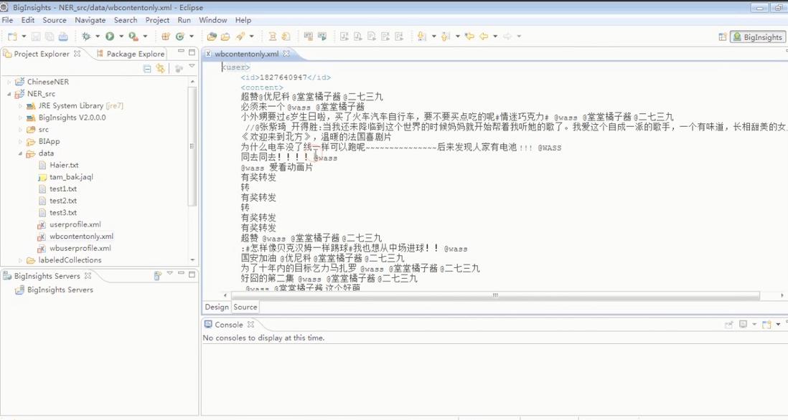788x420 pixels.
Task: Select the BIApp folder
Action: coord(49,141)
